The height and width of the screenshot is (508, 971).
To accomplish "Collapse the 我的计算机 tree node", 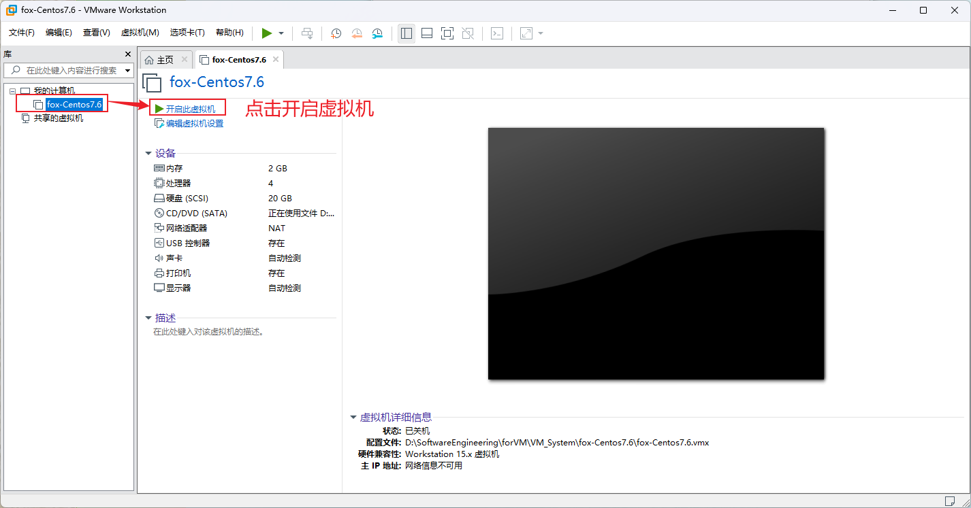I will pos(12,90).
